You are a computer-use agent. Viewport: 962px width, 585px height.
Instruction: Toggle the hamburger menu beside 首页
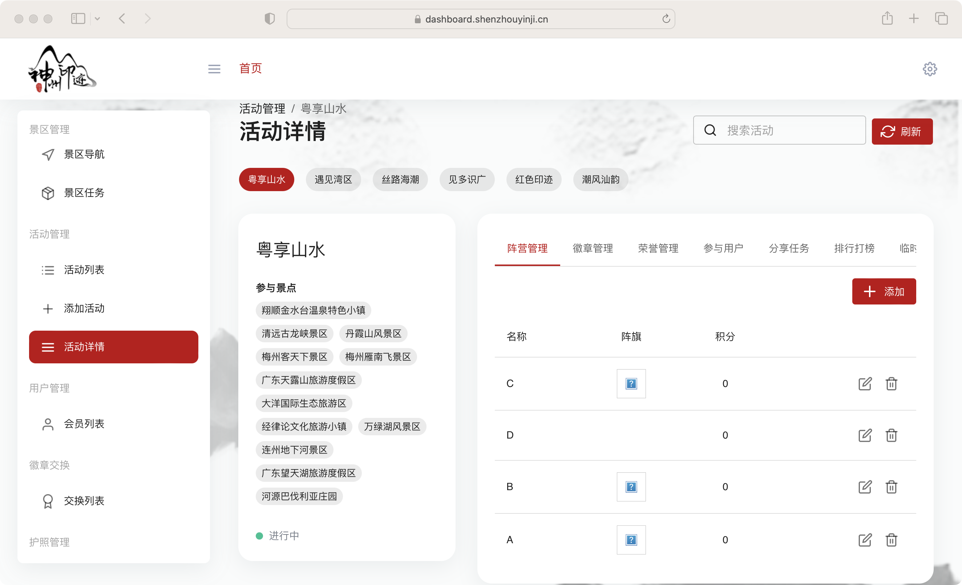tap(214, 69)
